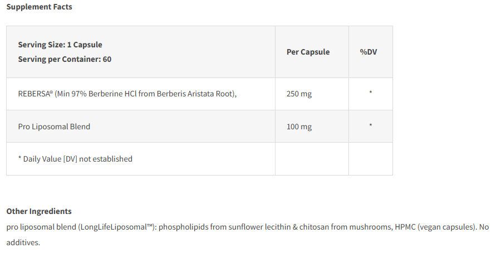Select the 250 mg amount cell

pos(299,94)
